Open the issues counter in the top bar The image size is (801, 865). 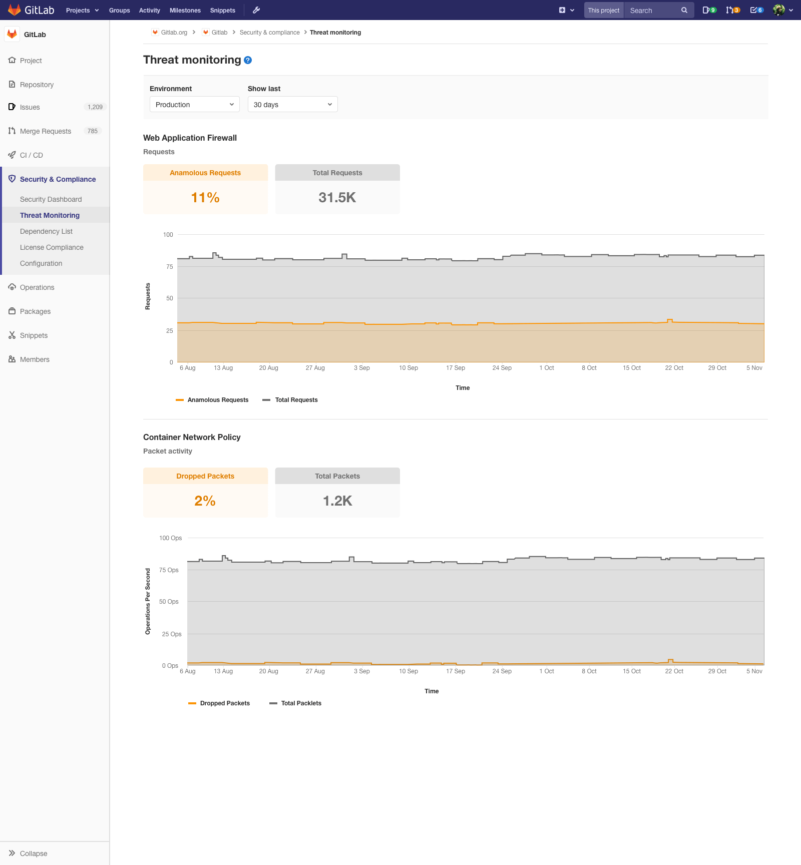pos(709,10)
